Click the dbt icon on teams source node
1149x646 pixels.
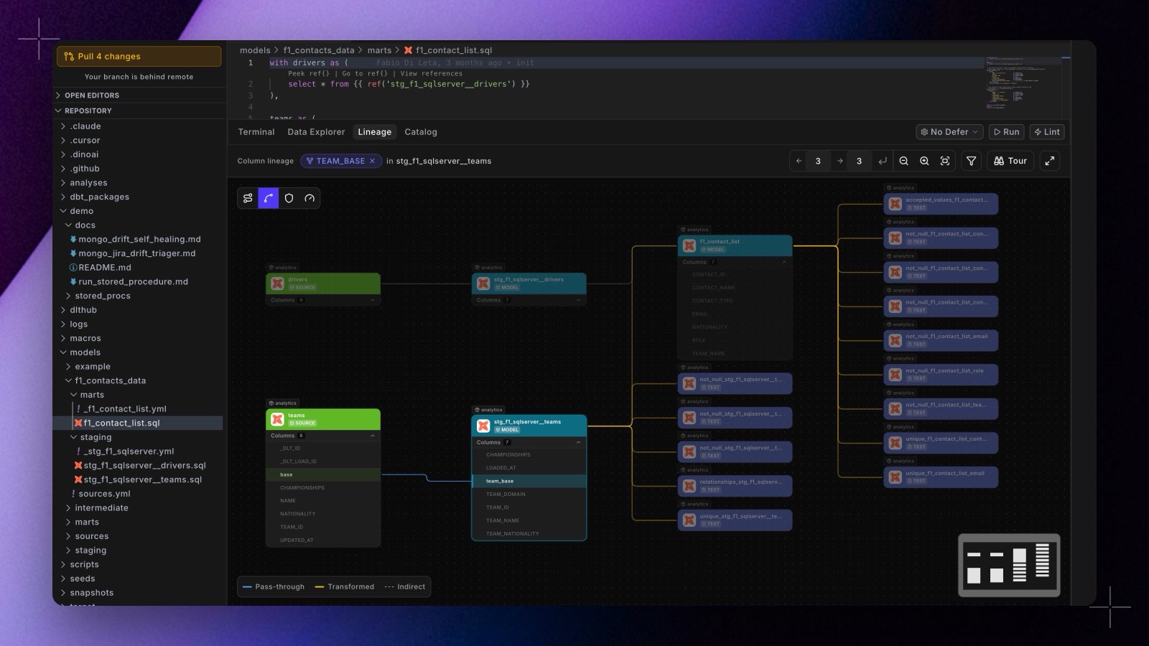click(x=277, y=419)
